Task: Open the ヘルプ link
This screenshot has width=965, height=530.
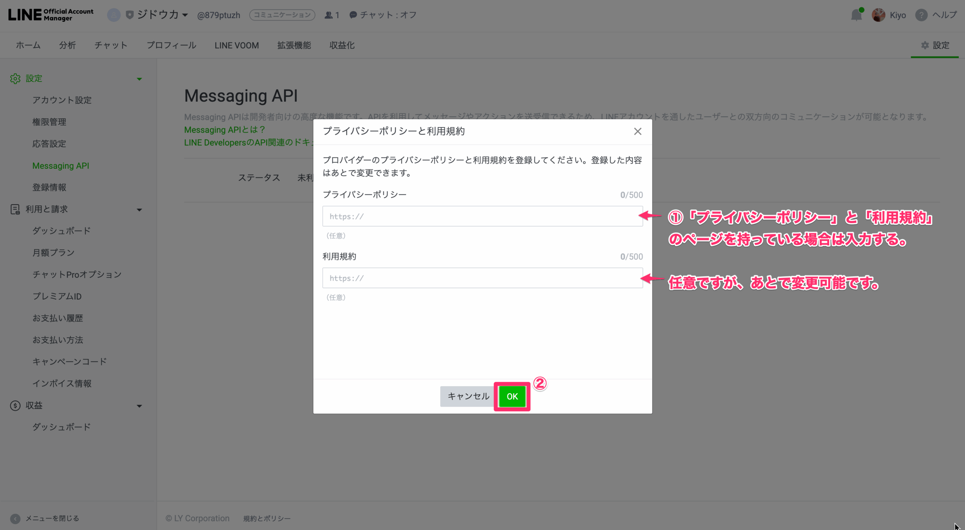Action: (945, 15)
